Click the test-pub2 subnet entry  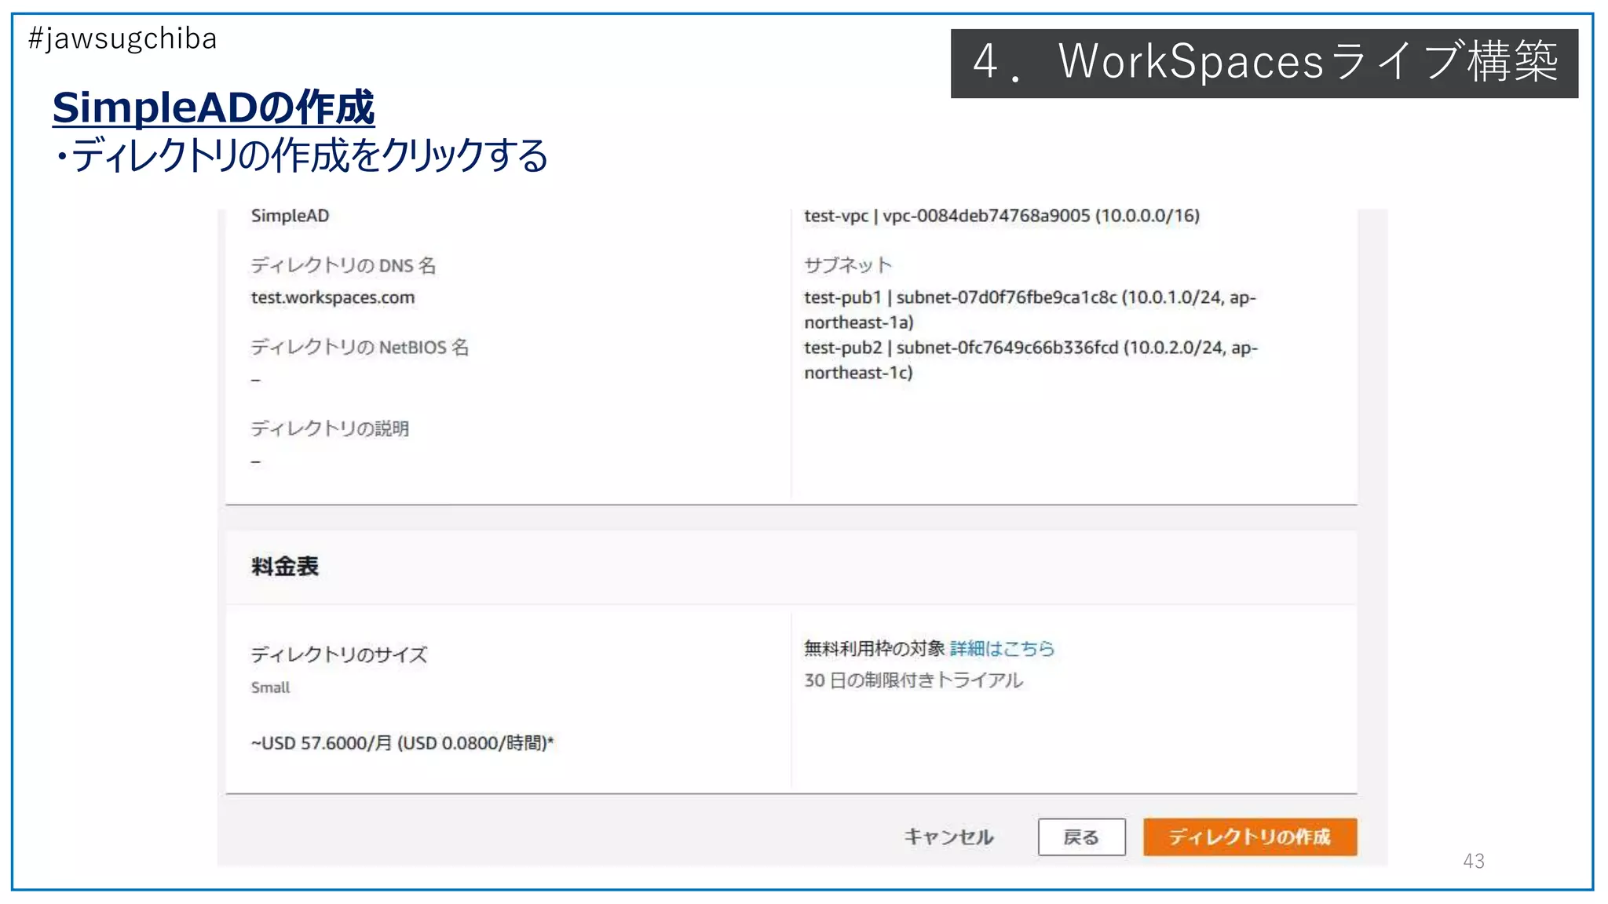coord(1031,360)
